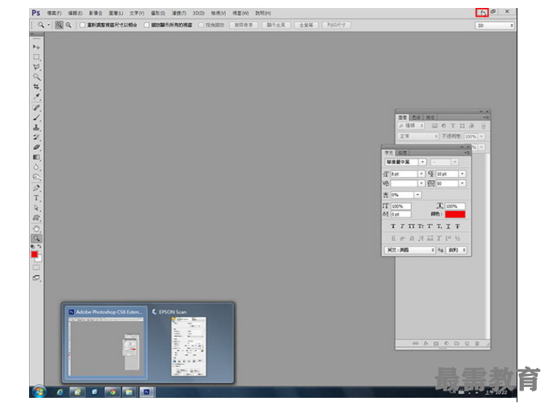The height and width of the screenshot is (408, 545).
Task: Open the tracking value dropdown
Action: (462, 184)
